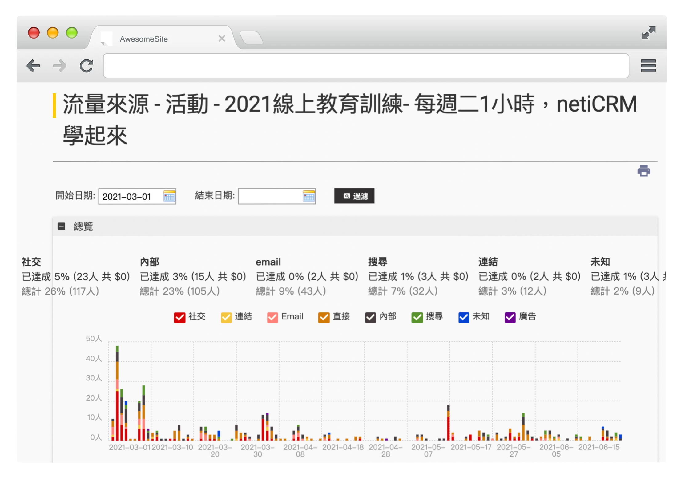
Task: Uncheck the 廣告 legend checkbox
Action: (x=510, y=317)
